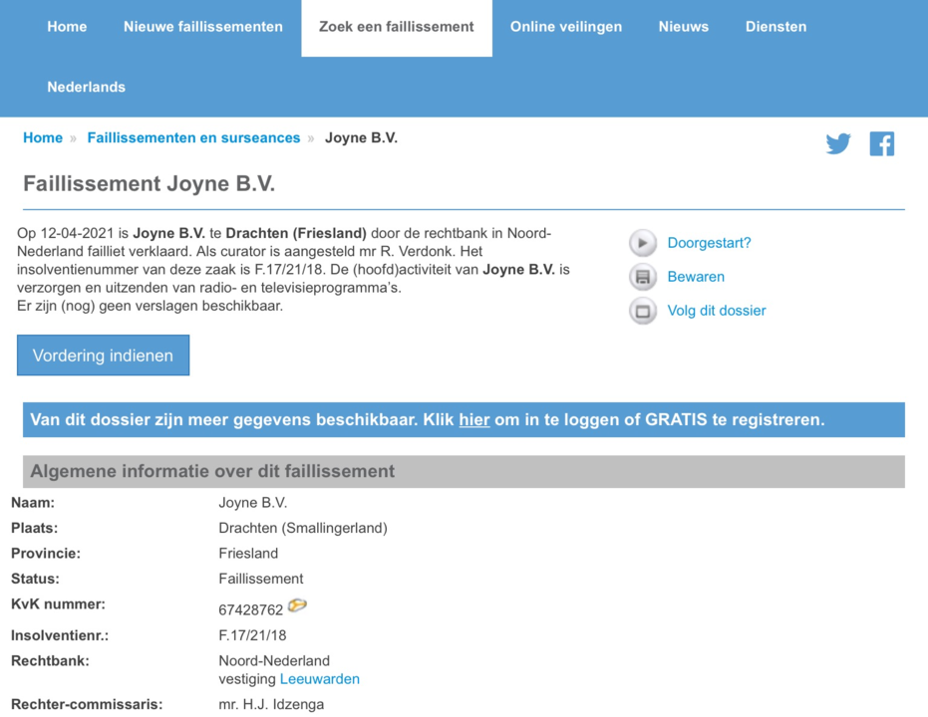The image size is (928, 717).
Task: Click the Volg dit dossier icon
Action: coord(643,311)
